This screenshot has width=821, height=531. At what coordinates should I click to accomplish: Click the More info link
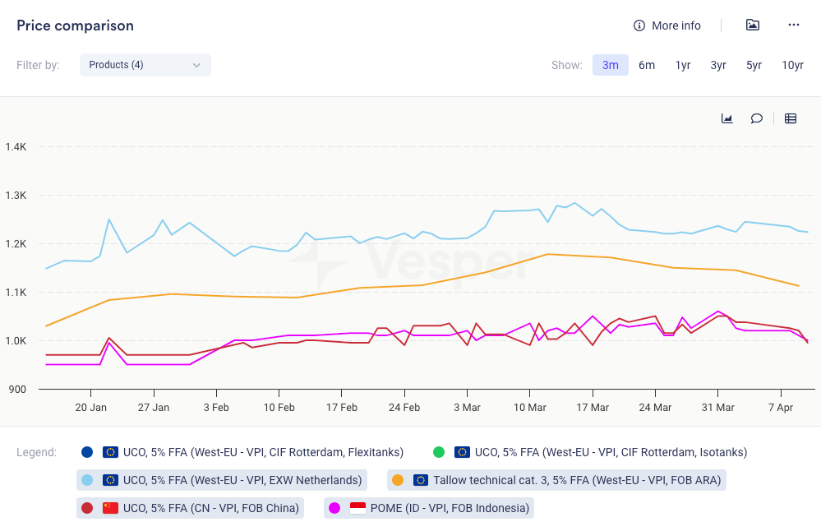point(677,25)
